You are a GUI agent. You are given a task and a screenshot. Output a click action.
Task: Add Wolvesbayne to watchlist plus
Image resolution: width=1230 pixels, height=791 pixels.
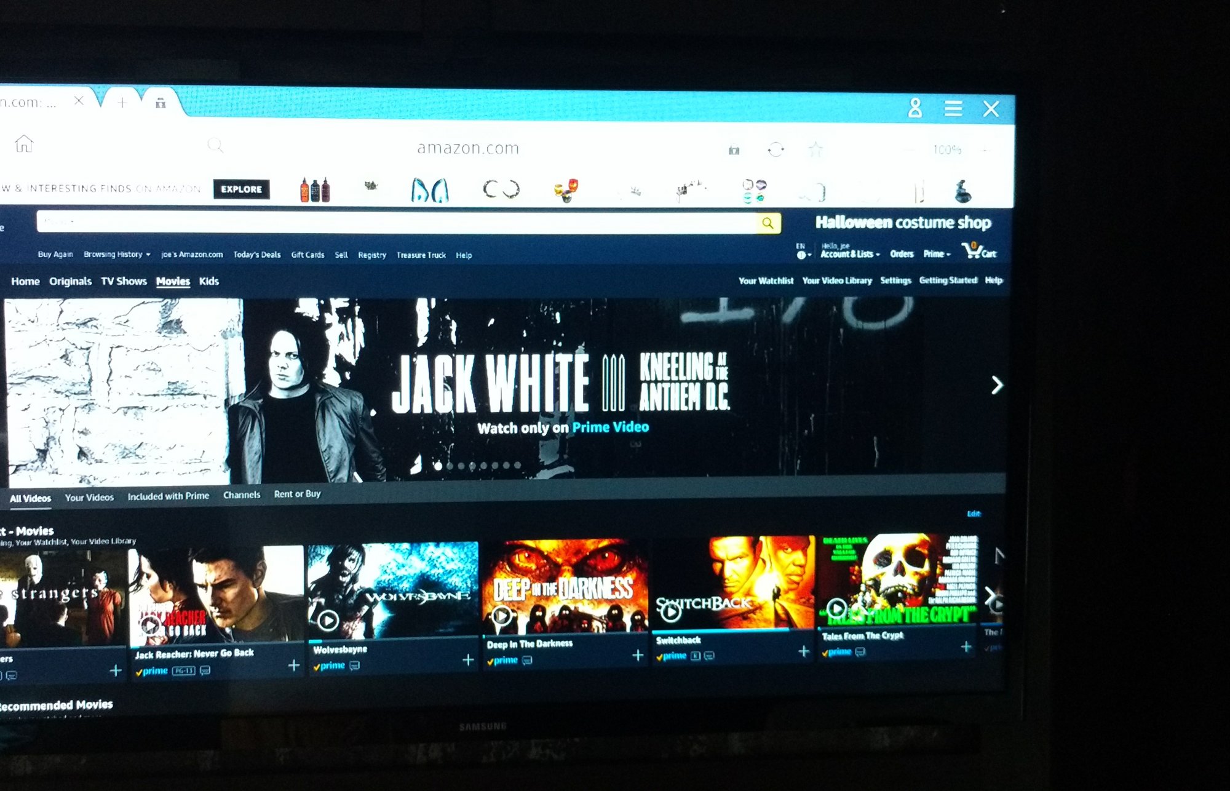coord(468,660)
